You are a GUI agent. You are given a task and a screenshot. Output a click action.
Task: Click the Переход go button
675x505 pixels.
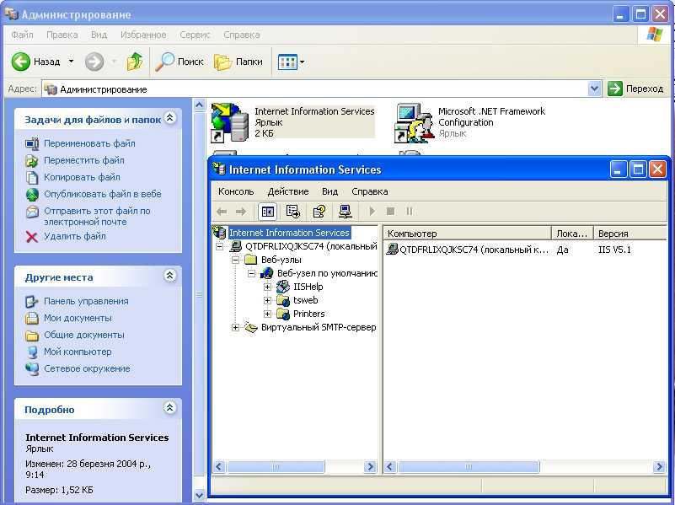tap(635, 89)
